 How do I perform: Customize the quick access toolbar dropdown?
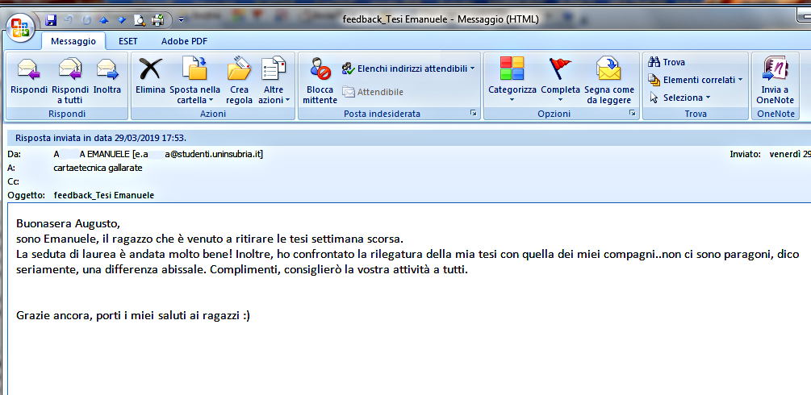(x=181, y=20)
